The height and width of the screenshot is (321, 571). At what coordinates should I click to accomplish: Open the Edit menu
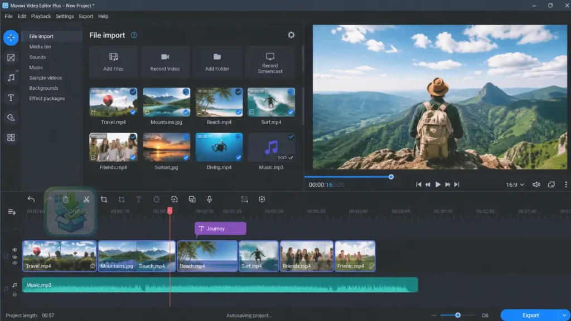pyautogui.click(x=22, y=16)
